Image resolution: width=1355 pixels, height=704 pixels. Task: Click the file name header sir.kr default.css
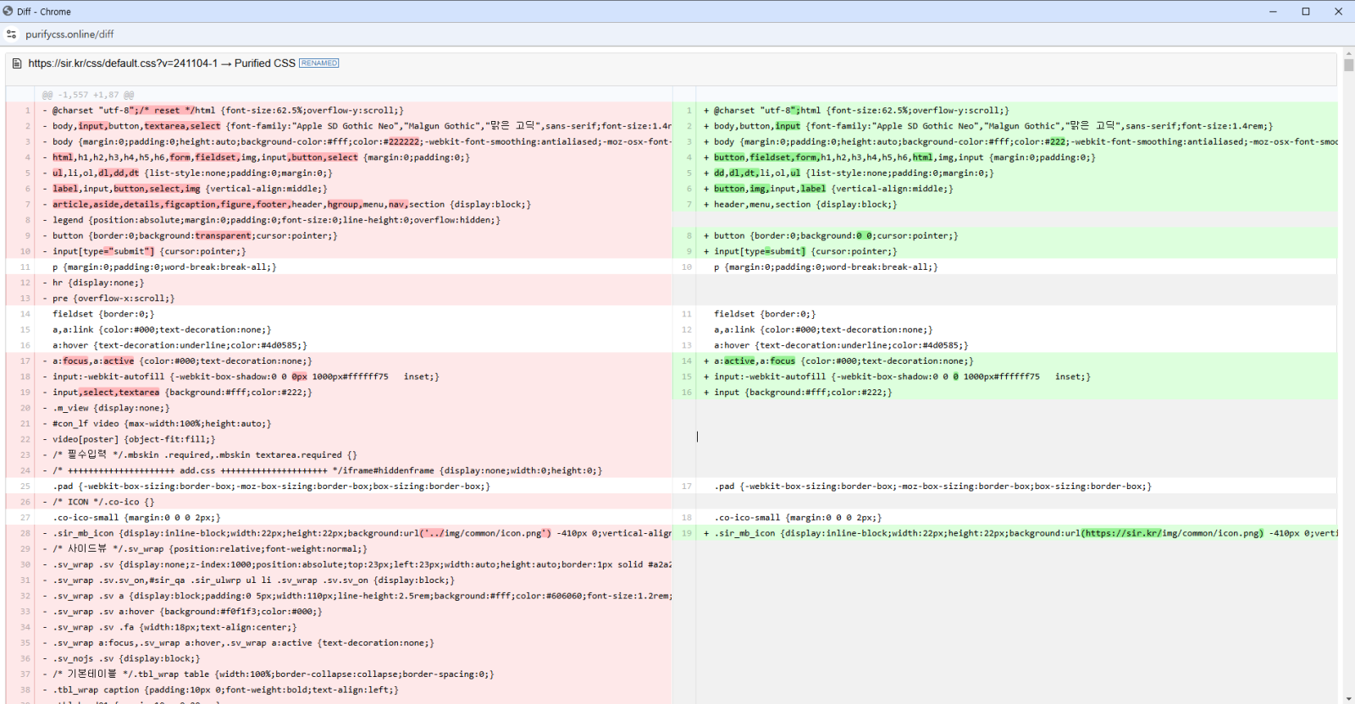(x=162, y=63)
